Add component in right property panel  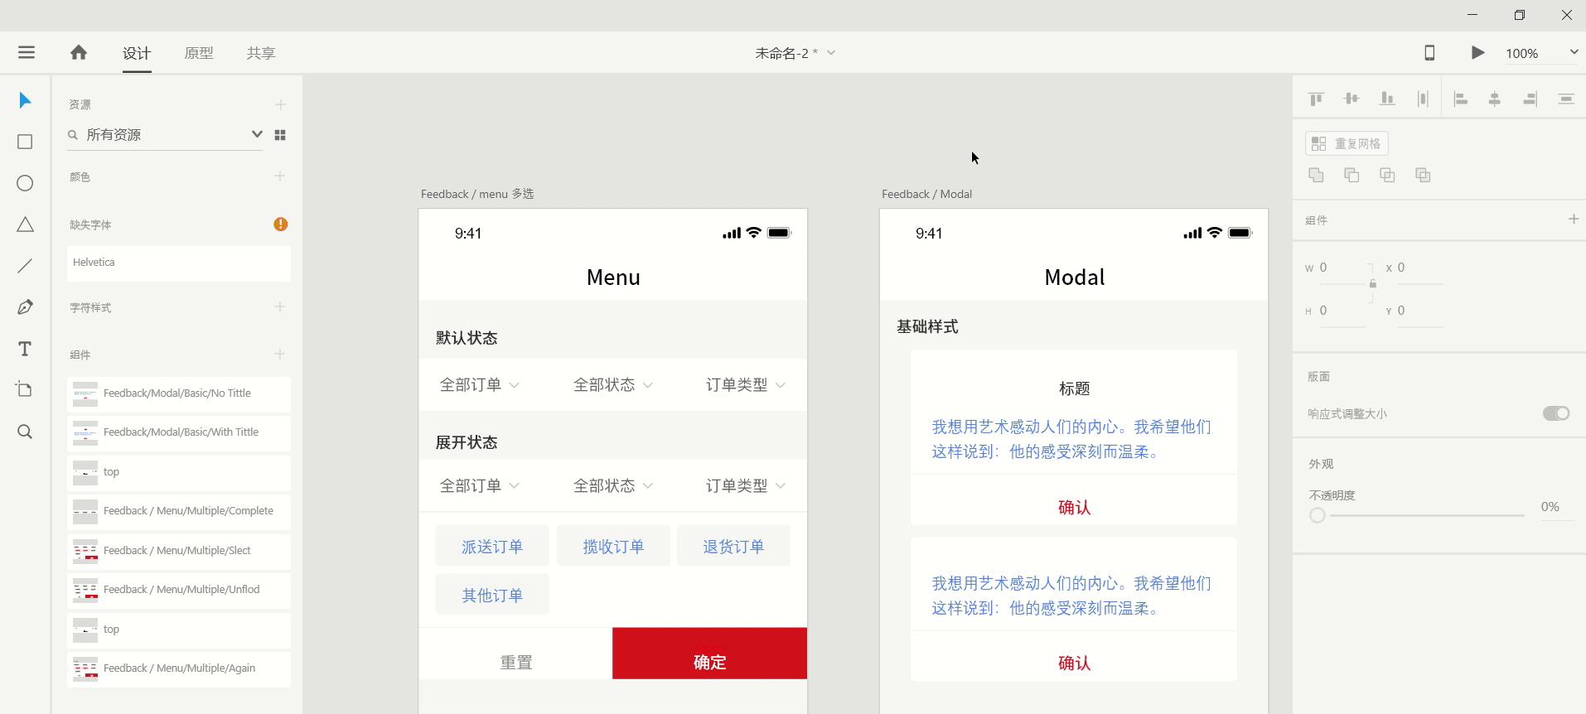click(x=1574, y=219)
